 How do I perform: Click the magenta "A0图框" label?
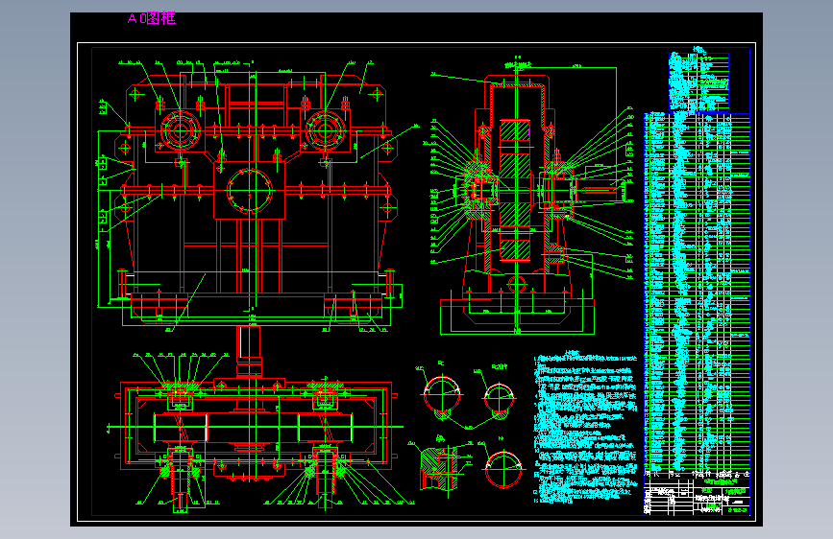click(152, 18)
